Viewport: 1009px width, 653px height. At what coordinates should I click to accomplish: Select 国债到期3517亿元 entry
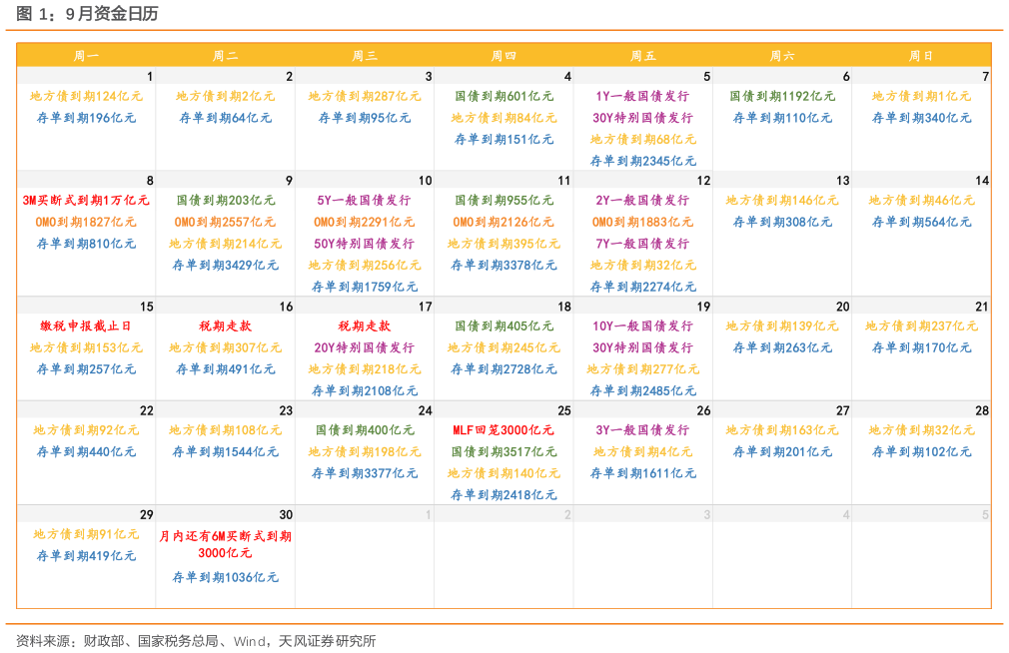(x=504, y=452)
